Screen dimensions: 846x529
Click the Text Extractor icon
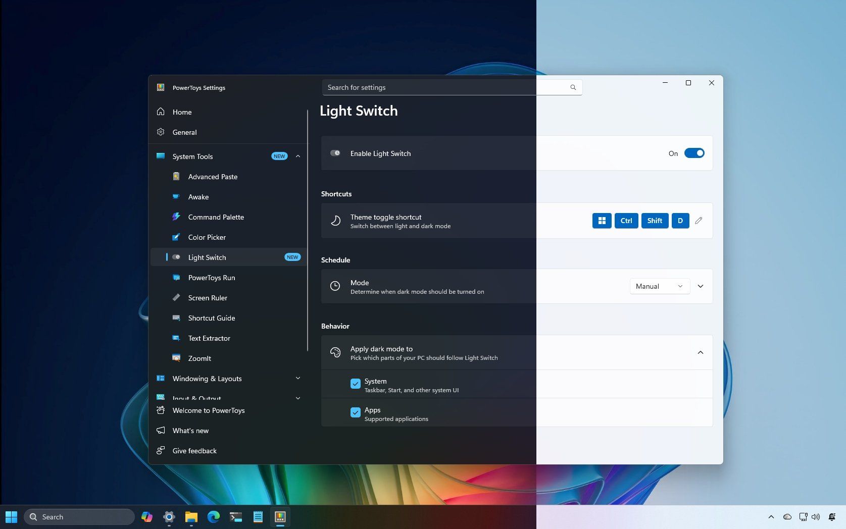click(x=176, y=338)
